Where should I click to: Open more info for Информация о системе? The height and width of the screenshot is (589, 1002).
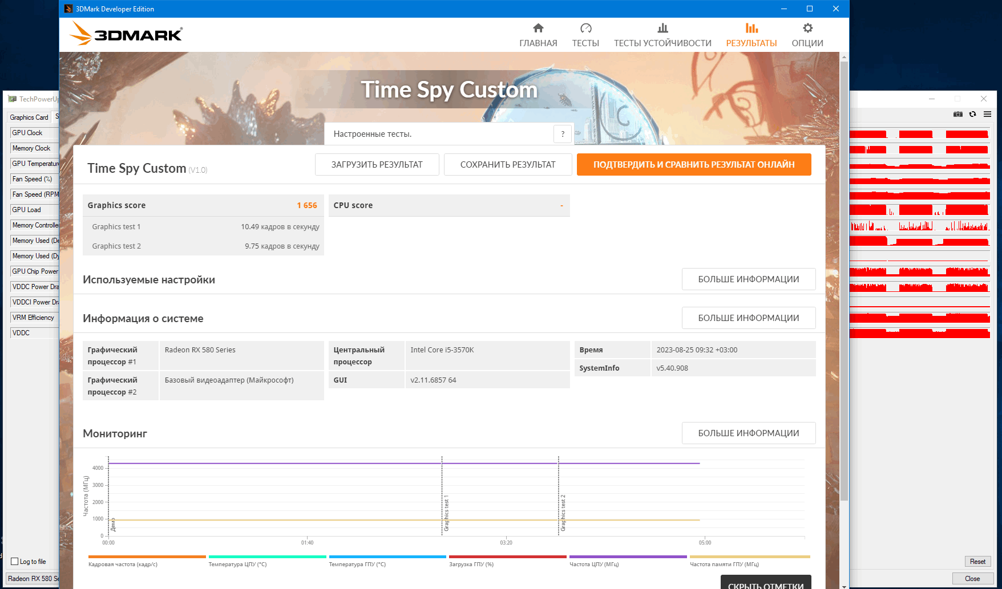pos(749,318)
